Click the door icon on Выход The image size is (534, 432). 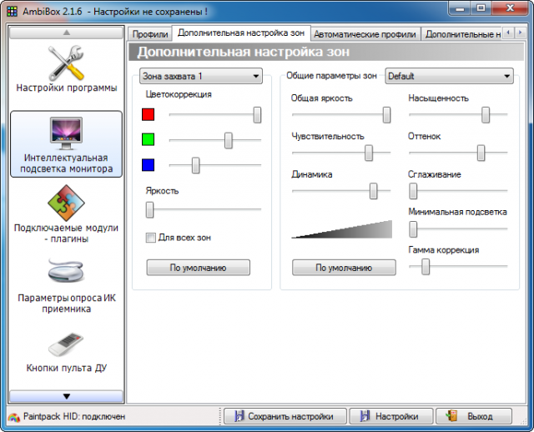pos(451,416)
